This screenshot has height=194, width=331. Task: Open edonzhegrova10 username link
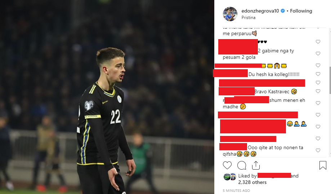point(260,11)
